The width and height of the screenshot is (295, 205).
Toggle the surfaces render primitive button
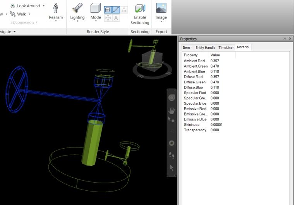[108, 10]
